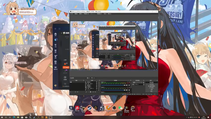Open the Help menu in OBS
Image resolution: width=211 pixels, height=119 pixels.
(x=109, y=14)
